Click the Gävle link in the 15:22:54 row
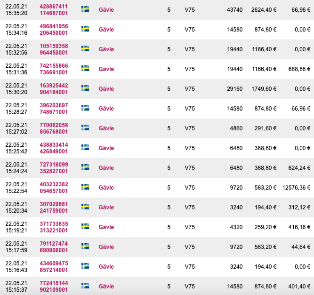Screen dimensions: 314x295 coord(106,187)
